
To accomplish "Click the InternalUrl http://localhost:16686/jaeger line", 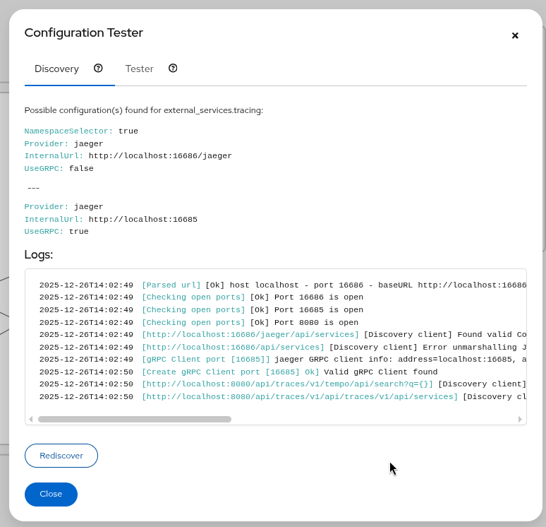I will [128, 156].
